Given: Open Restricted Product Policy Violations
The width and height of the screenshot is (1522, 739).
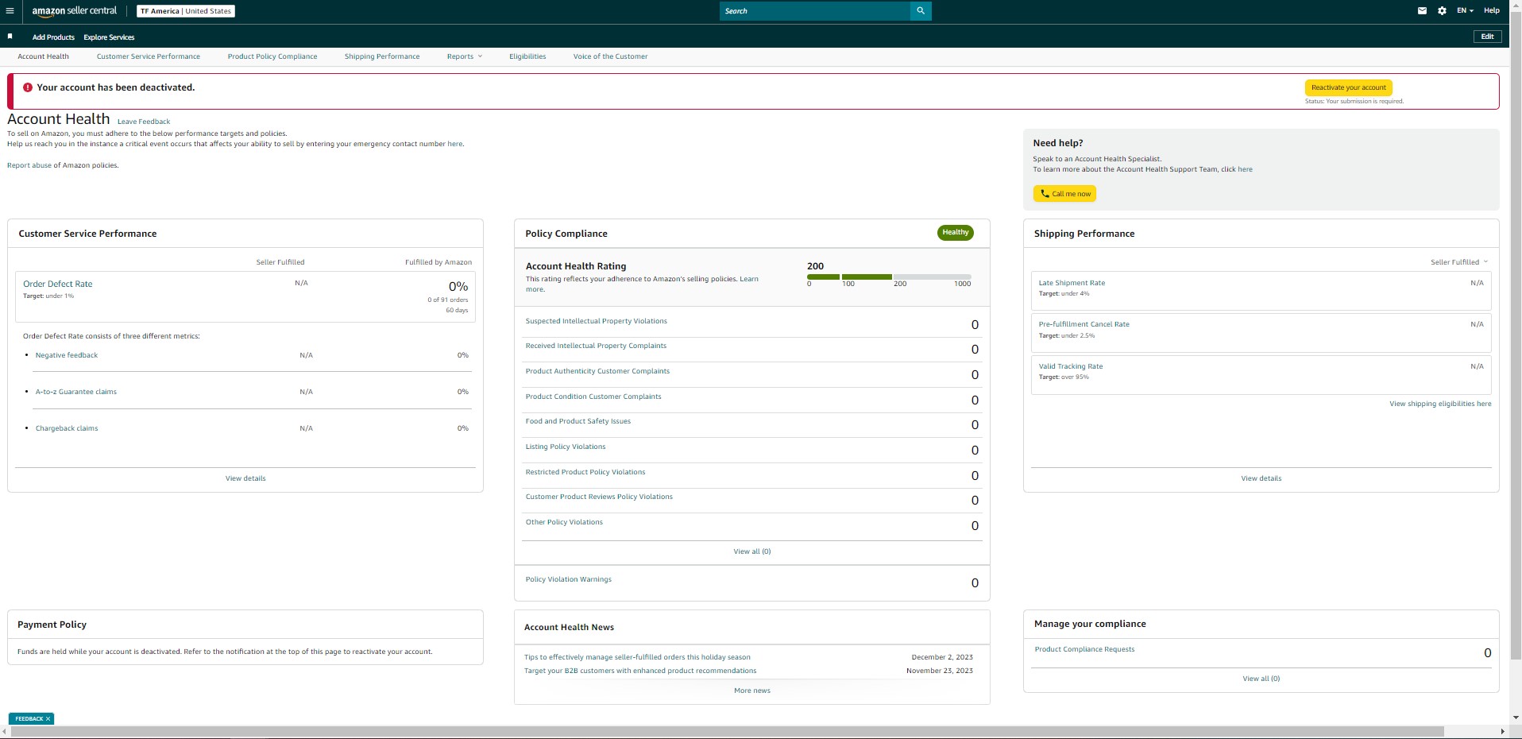Looking at the screenshot, I should tap(585, 472).
